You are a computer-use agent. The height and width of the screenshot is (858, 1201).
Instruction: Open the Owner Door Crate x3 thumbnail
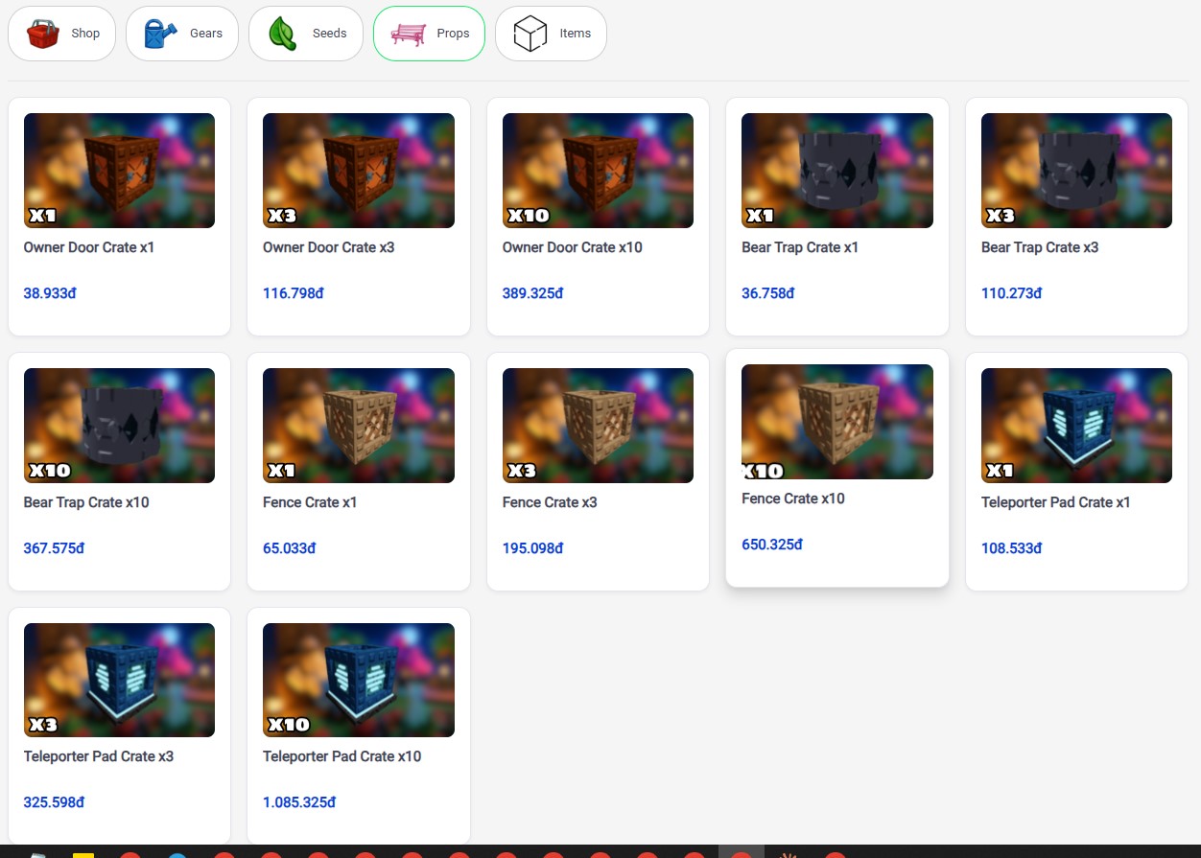click(x=359, y=171)
